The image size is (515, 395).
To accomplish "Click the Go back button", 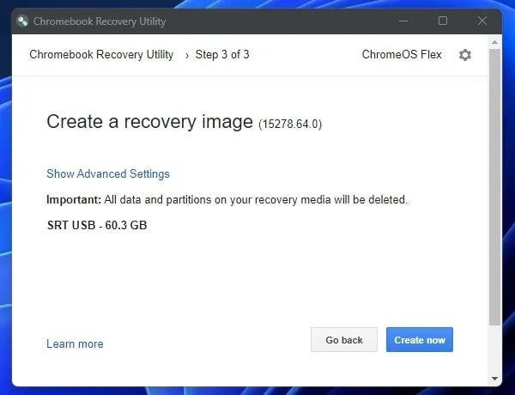I will tap(344, 340).
